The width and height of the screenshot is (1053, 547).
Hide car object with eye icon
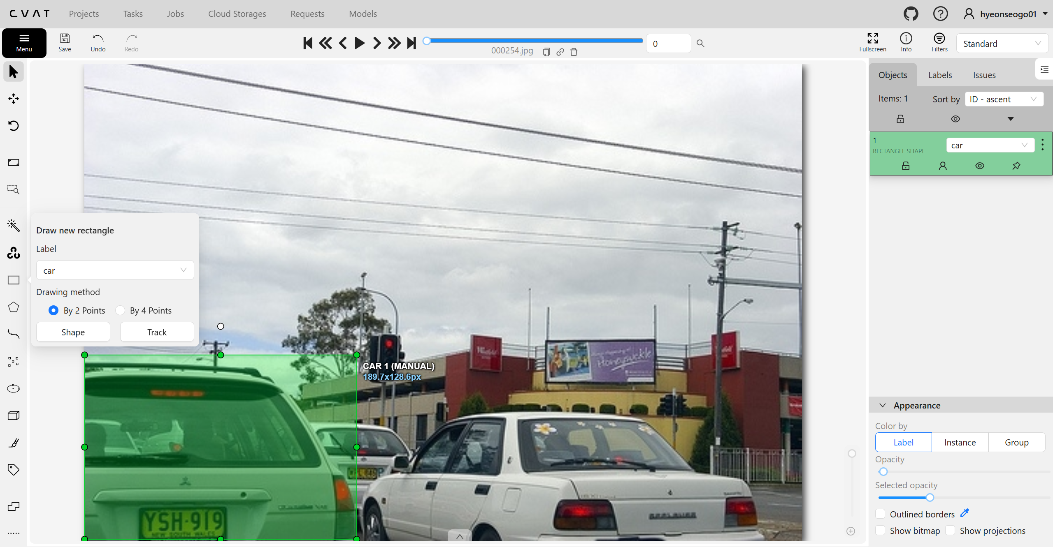click(979, 166)
